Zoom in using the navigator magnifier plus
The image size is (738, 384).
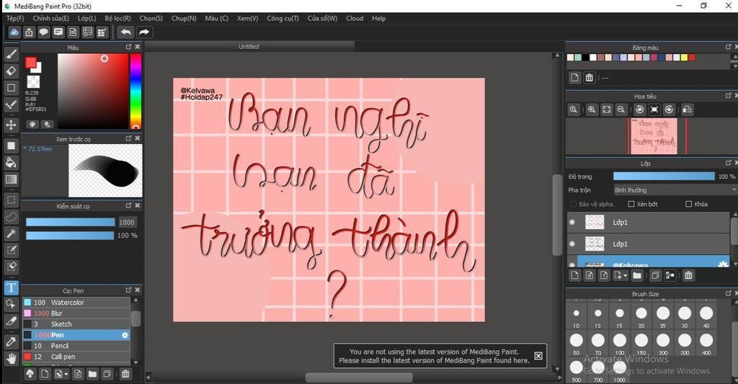tap(592, 110)
